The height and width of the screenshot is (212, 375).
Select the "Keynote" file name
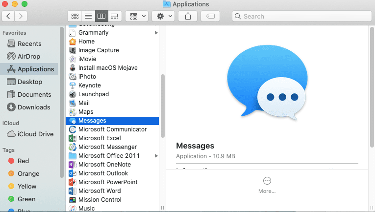90,85
